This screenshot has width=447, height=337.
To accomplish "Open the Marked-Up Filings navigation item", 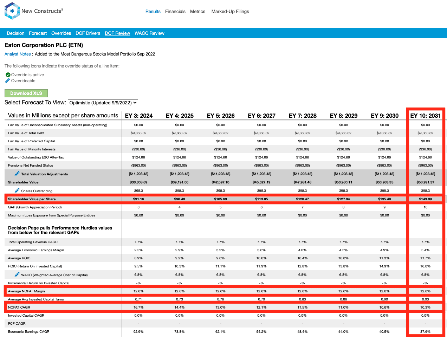I will (230, 12).
